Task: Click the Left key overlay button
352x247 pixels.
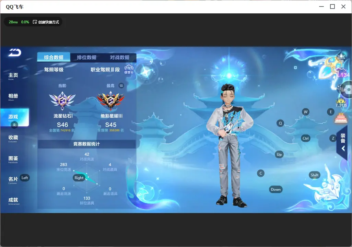Action: point(25,178)
